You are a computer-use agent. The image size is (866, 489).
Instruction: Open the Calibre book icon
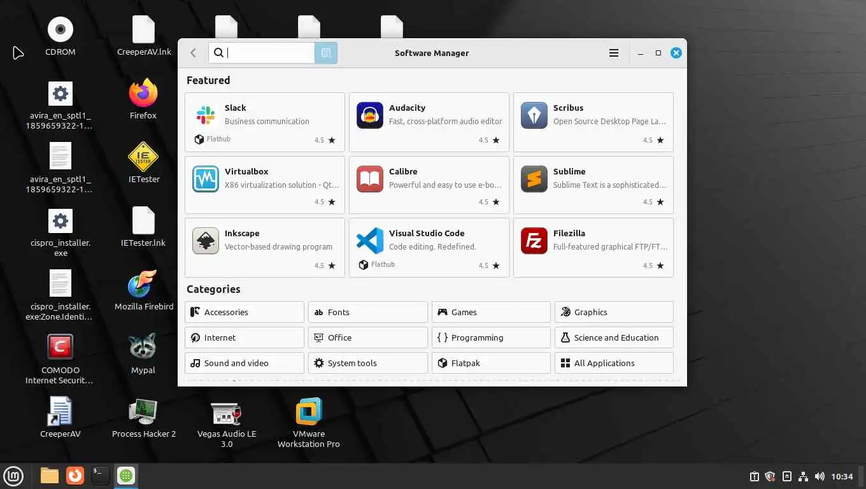(369, 179)
